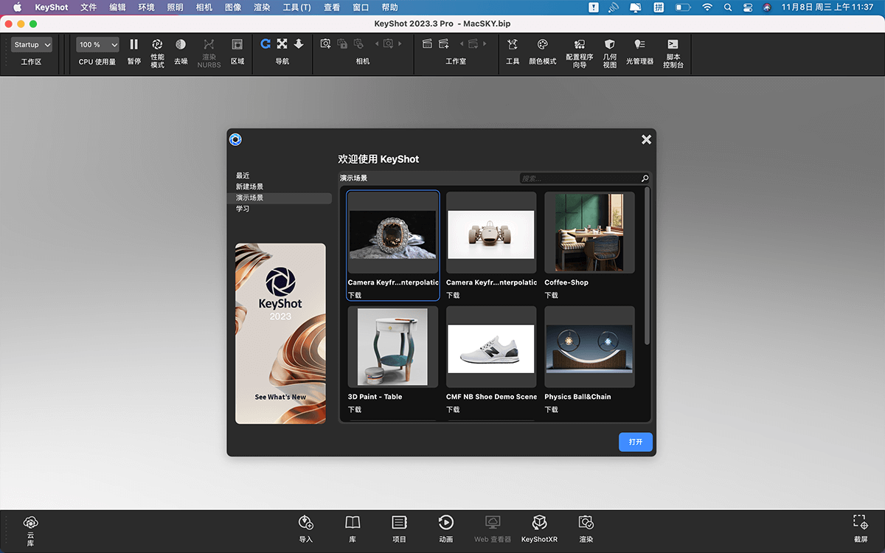Click the KeyShot logo in the welcome dialog
Screen dimensions: 885x553
pos(235,139)
